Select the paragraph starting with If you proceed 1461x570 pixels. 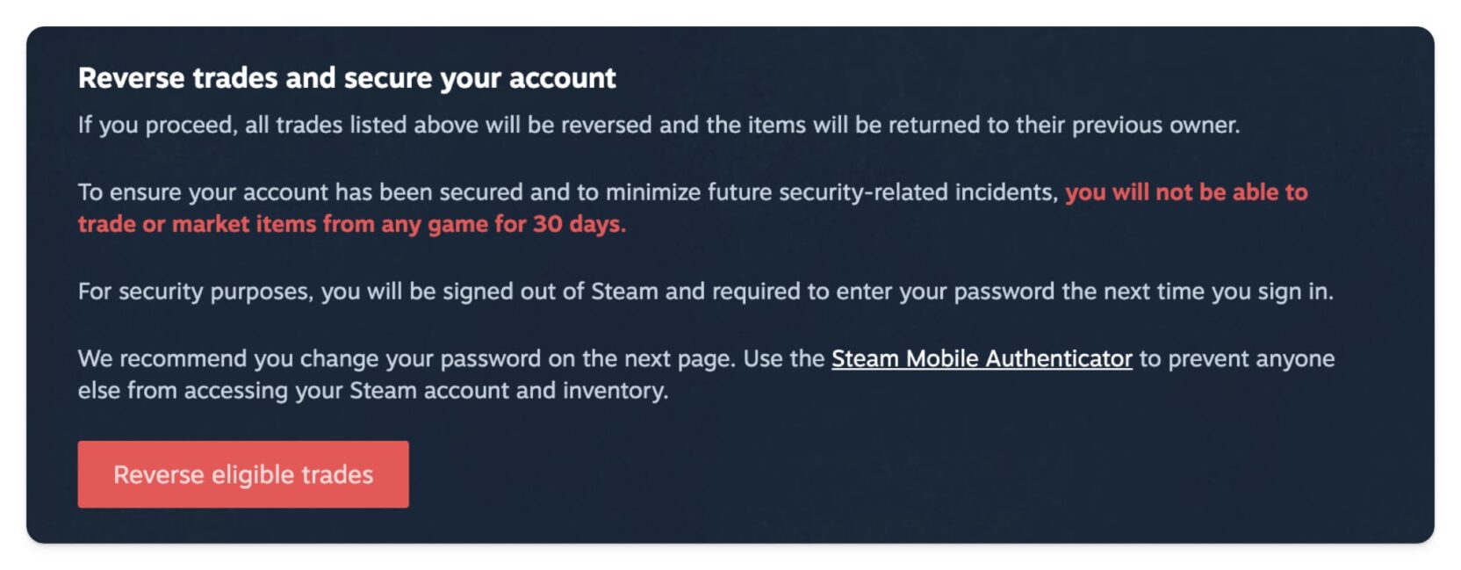tap(659, 125)
